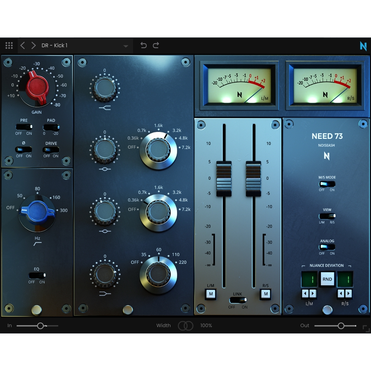
Task: Go to the next preset arrow
Action: [x=34, y=46]
